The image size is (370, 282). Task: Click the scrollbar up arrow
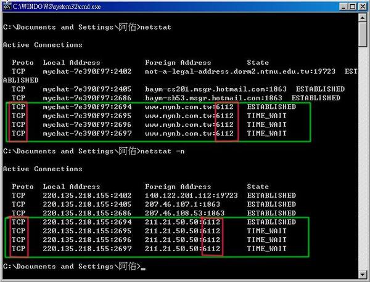tap(362, 17)
